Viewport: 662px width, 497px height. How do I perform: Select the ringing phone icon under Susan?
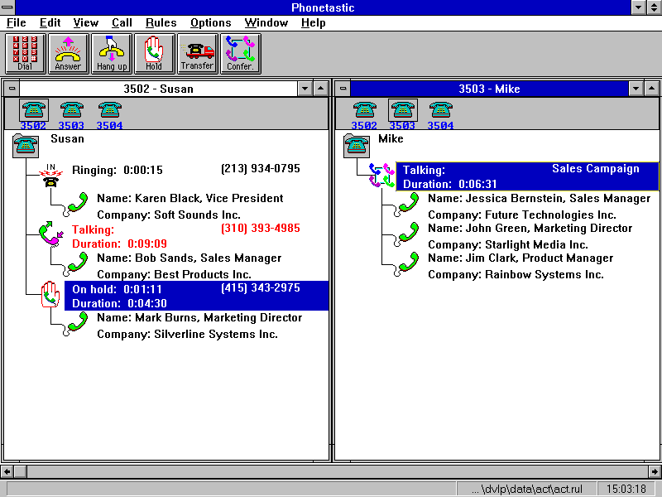click(50, 176)
